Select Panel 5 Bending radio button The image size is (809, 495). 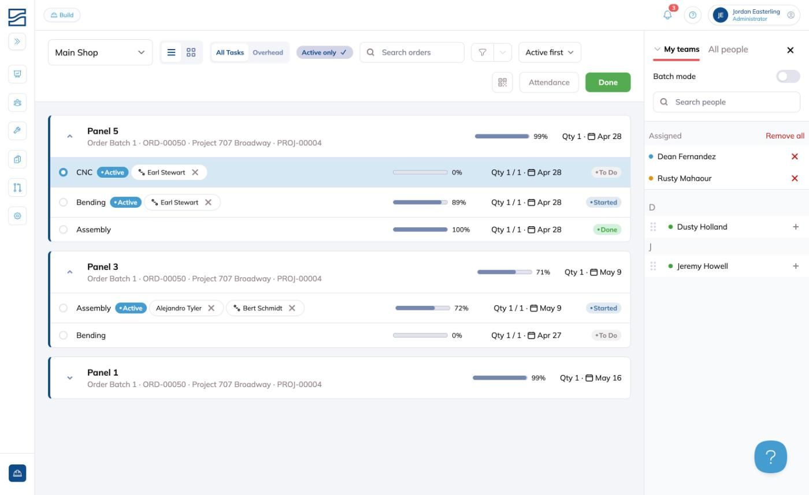tap(64, 202)
